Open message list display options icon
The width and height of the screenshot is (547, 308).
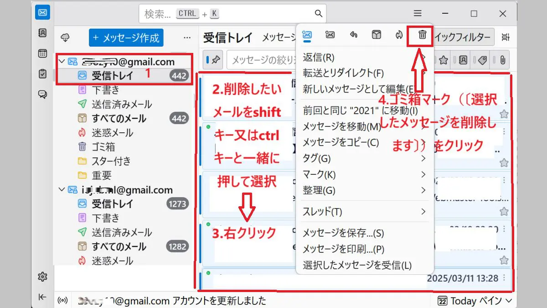pyautogui.click(x=505, y=37)
